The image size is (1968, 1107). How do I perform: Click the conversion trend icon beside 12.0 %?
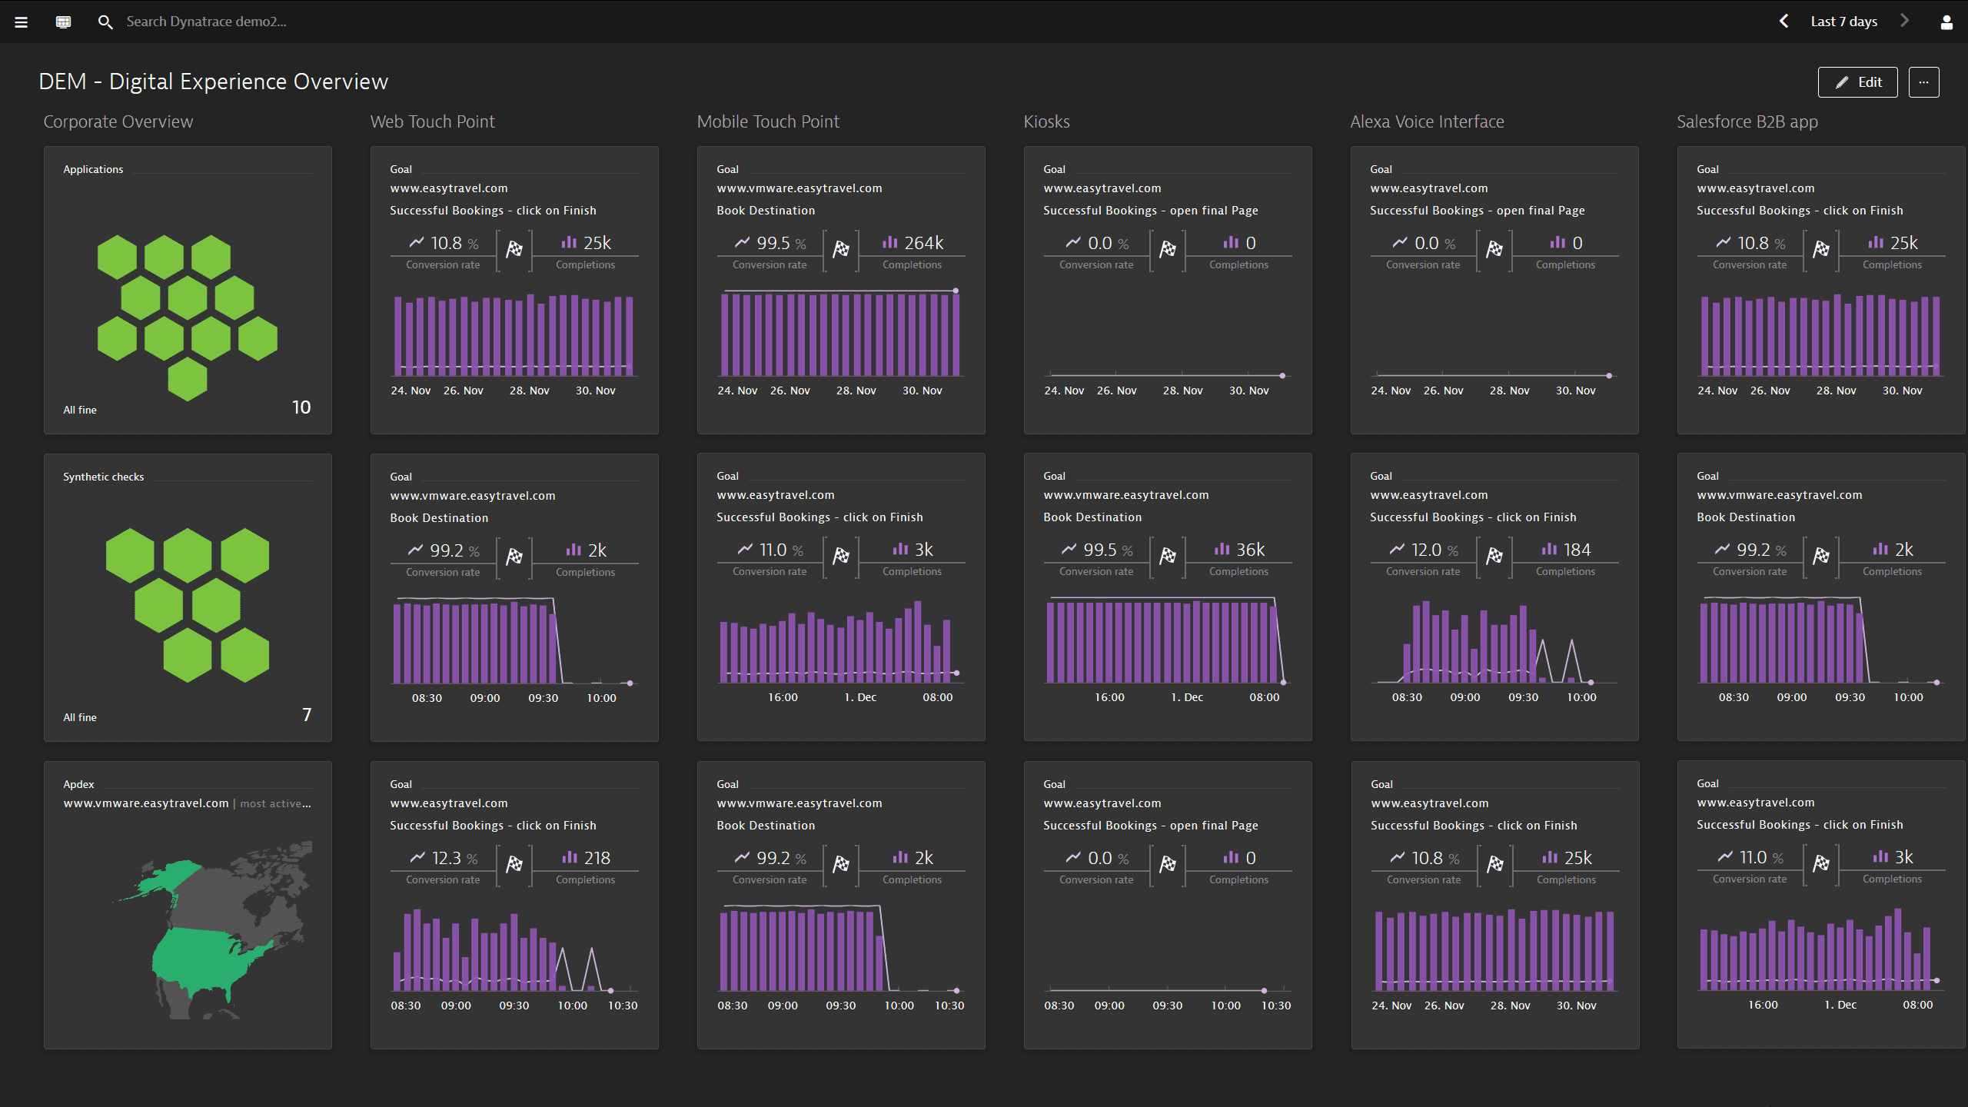pos(1397,549)
